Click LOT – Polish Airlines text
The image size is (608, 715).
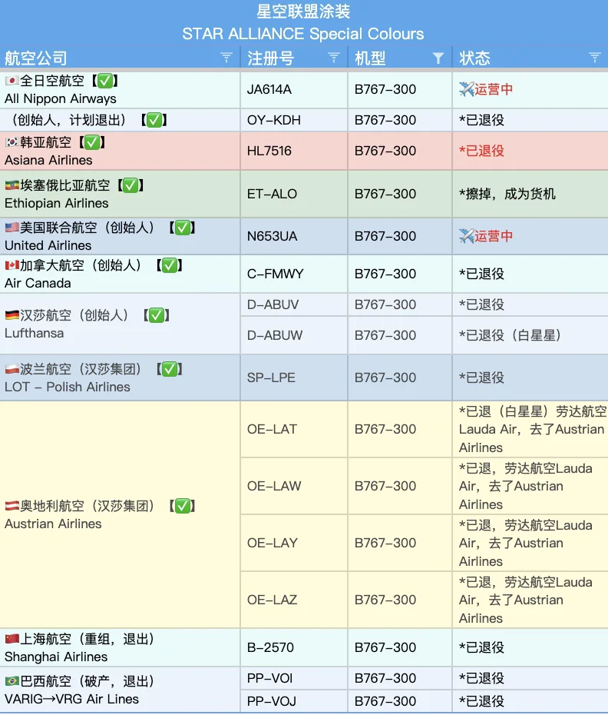pyautogui.click(x=68, y=387)
